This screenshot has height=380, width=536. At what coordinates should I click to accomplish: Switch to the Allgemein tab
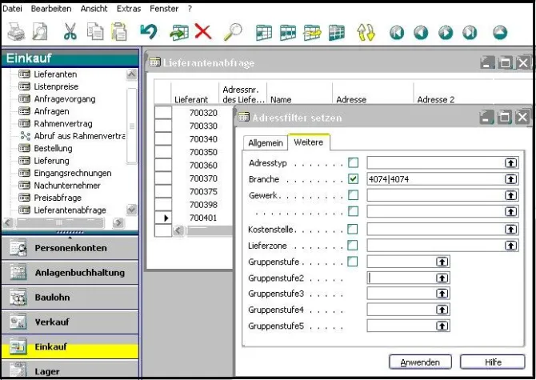coord(265,142)
